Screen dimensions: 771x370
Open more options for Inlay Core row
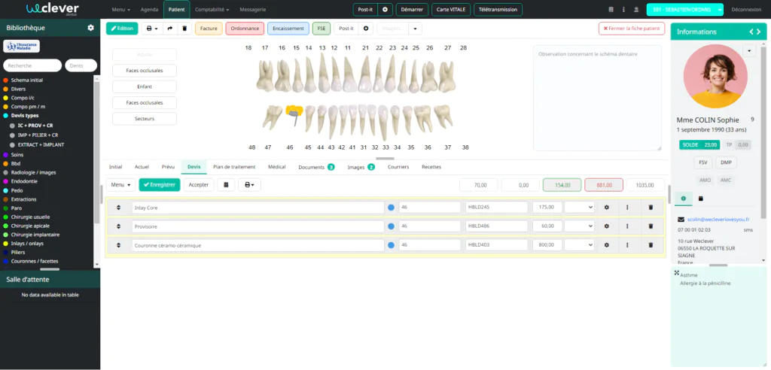pos(627,208)
